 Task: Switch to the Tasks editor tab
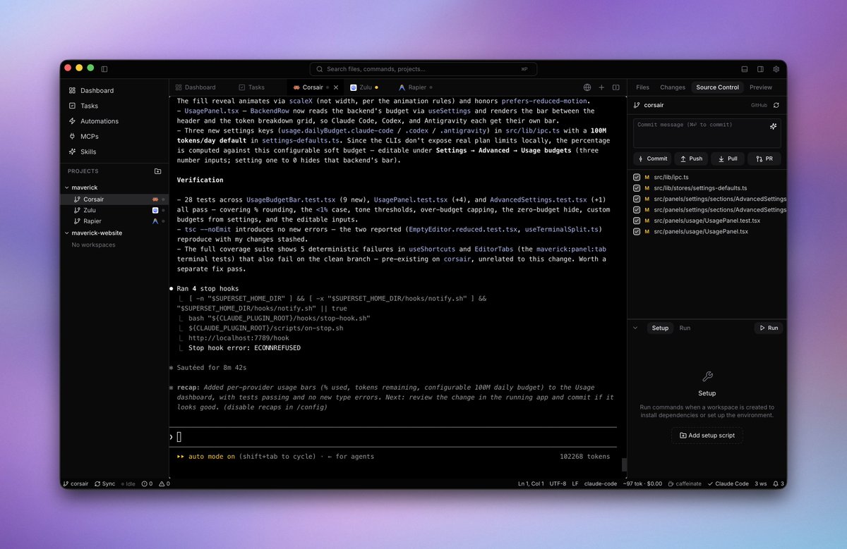point(252,87)
